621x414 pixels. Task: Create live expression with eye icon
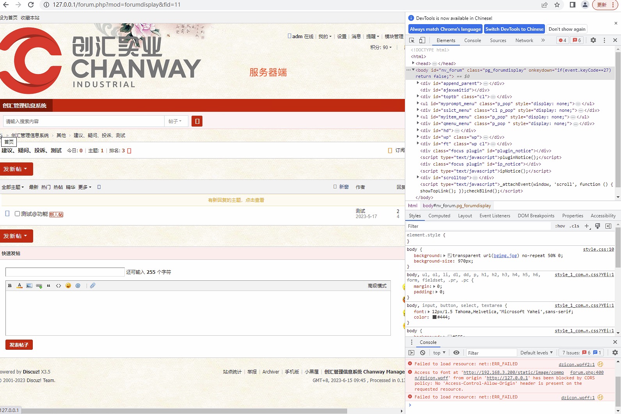[x=456, y=352]
